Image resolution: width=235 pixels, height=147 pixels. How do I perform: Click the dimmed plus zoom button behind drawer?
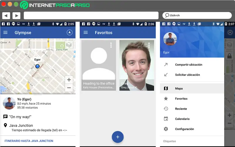(x=229, y=115)
